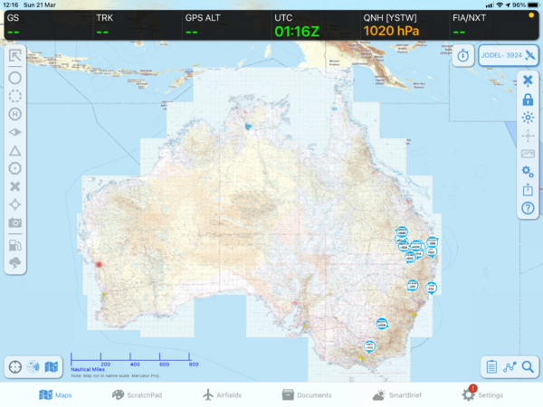
Task: Toggle helipad H markers on map
Action: click(x=15, y=114)
